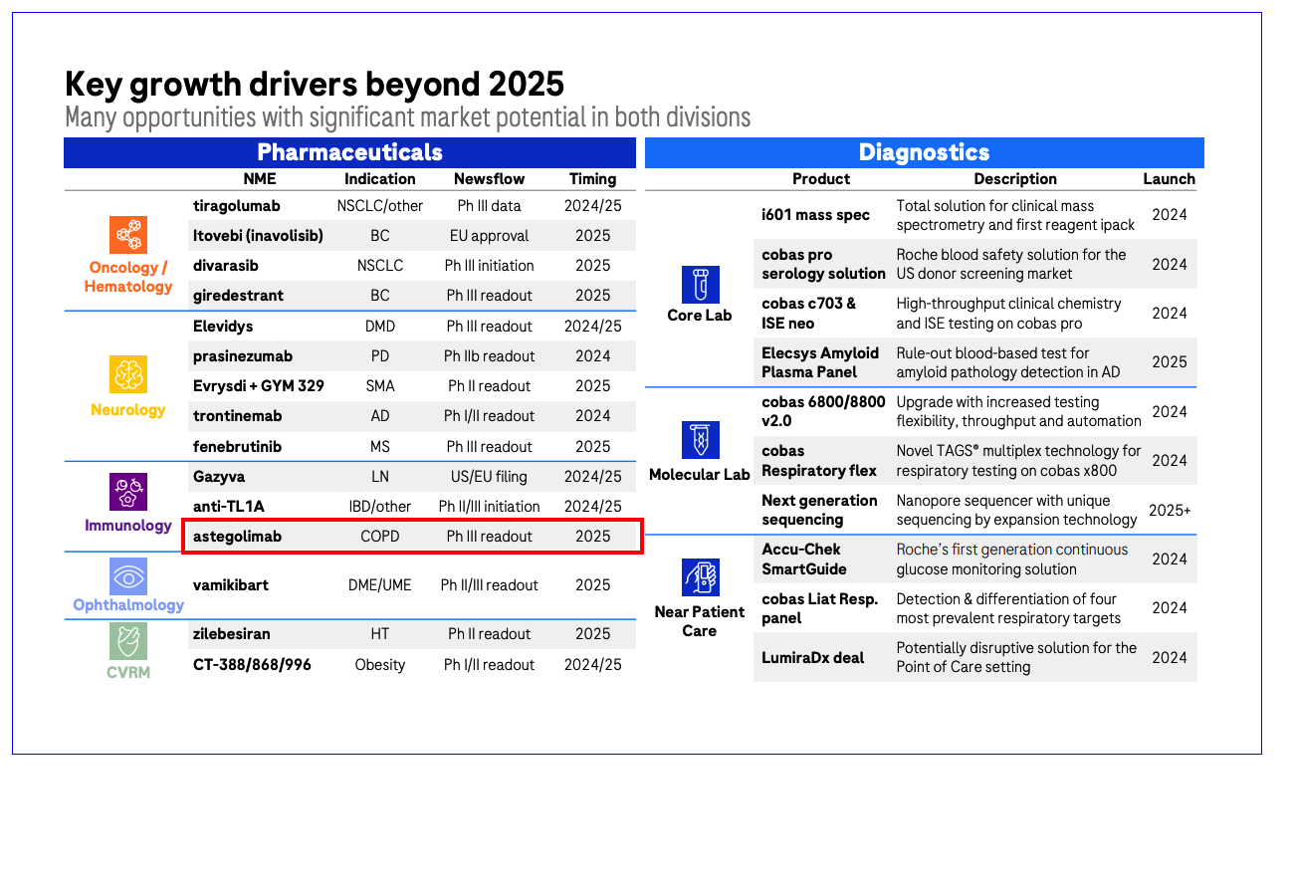Click the Ophthalmology eye icon
This screenshot has width=1294, height=896.
coord(127,576)
